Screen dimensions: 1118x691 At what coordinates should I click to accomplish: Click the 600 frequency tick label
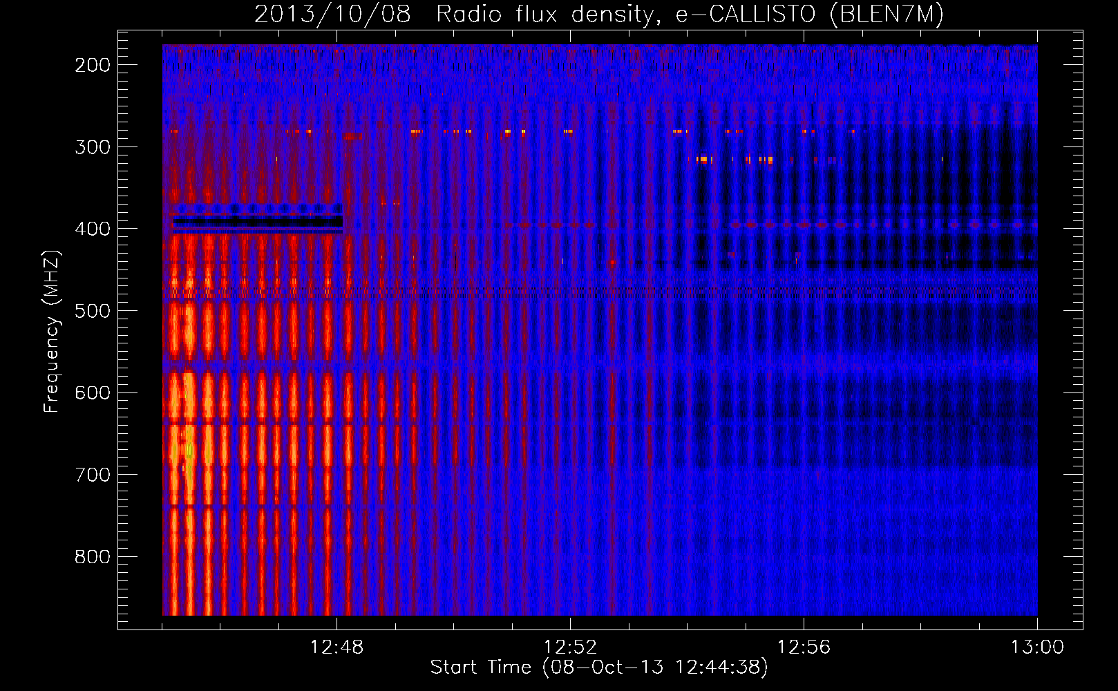[93, 392]
